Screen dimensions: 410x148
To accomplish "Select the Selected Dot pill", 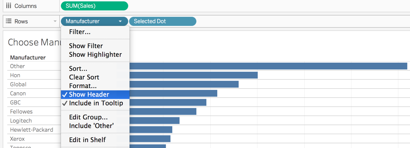I will (162, 21).
